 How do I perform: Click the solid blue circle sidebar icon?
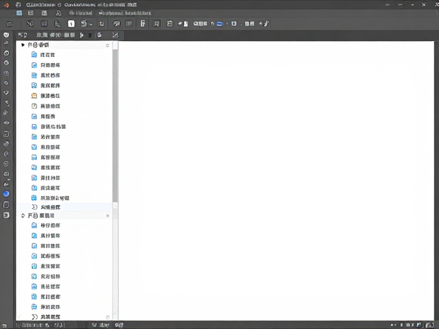(6, 193)
